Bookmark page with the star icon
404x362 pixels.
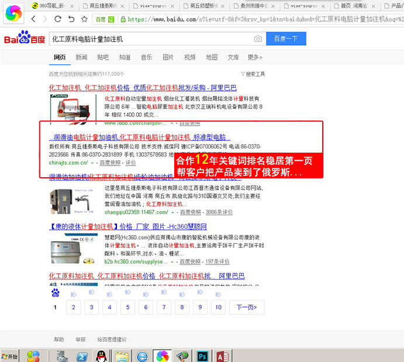point(84,19)
